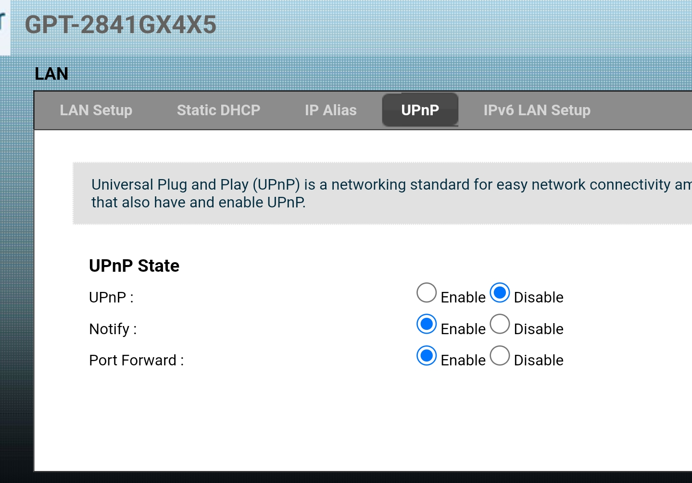Click the active UPnP tab

pos(420,110)
